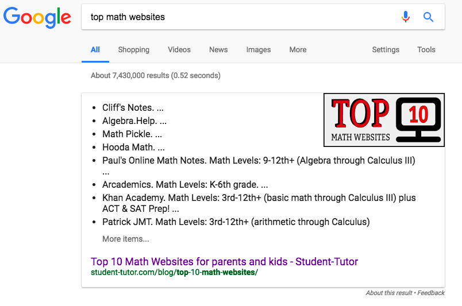Switch to the Shopping tab
462x306 pixels.
click(134, 50)
